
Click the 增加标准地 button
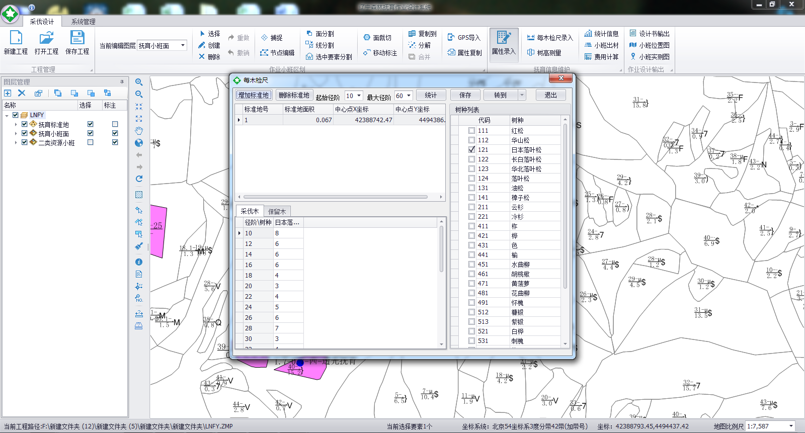[x=254, y=95]
